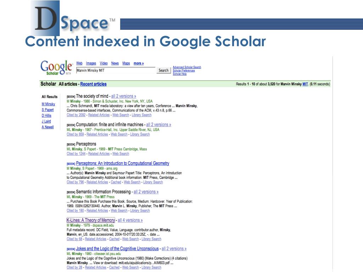Expand all 4 versions of K-Lines
Image resolution: width=363 pixels, height=272 pixels.
(x=130, y=220)
